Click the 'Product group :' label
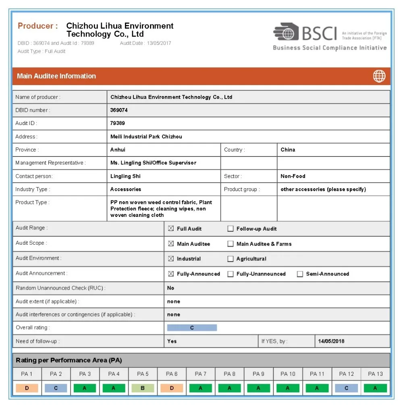403x408 pixels. (242, 189)
